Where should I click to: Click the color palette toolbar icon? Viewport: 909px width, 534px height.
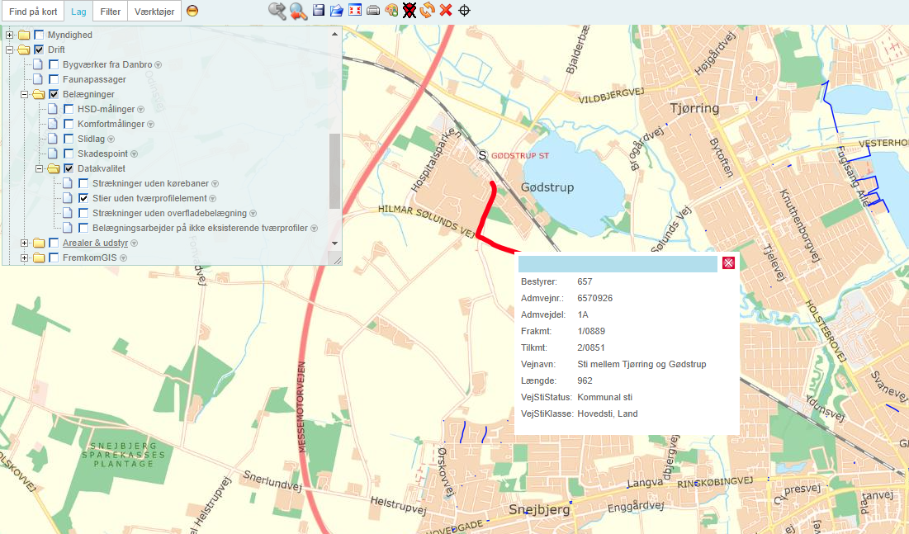pyautogui.click(x=391, y=11)
